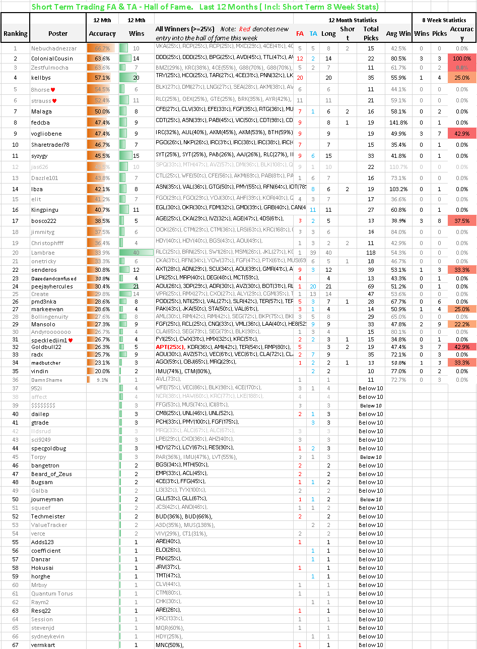The height and width of the screenshot is (649, 477).
Task: Click the 12 Mth Accuracy header cell
Action: coord(102,27)
